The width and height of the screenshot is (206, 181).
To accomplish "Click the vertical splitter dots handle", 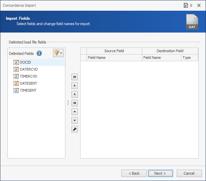I will coord(68,103).
